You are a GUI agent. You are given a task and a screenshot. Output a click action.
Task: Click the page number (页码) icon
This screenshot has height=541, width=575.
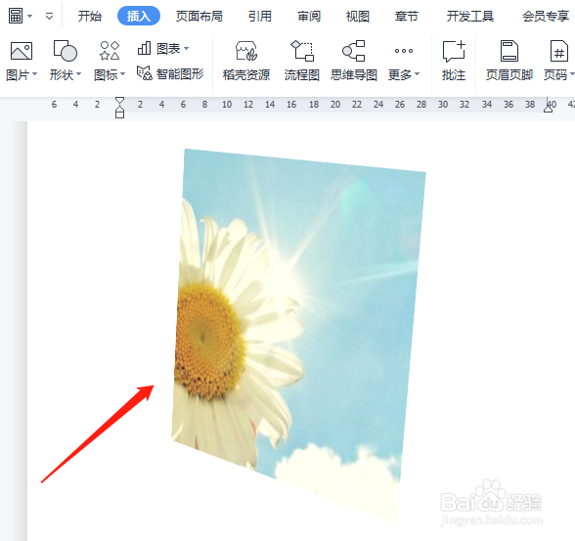point(559,51)
